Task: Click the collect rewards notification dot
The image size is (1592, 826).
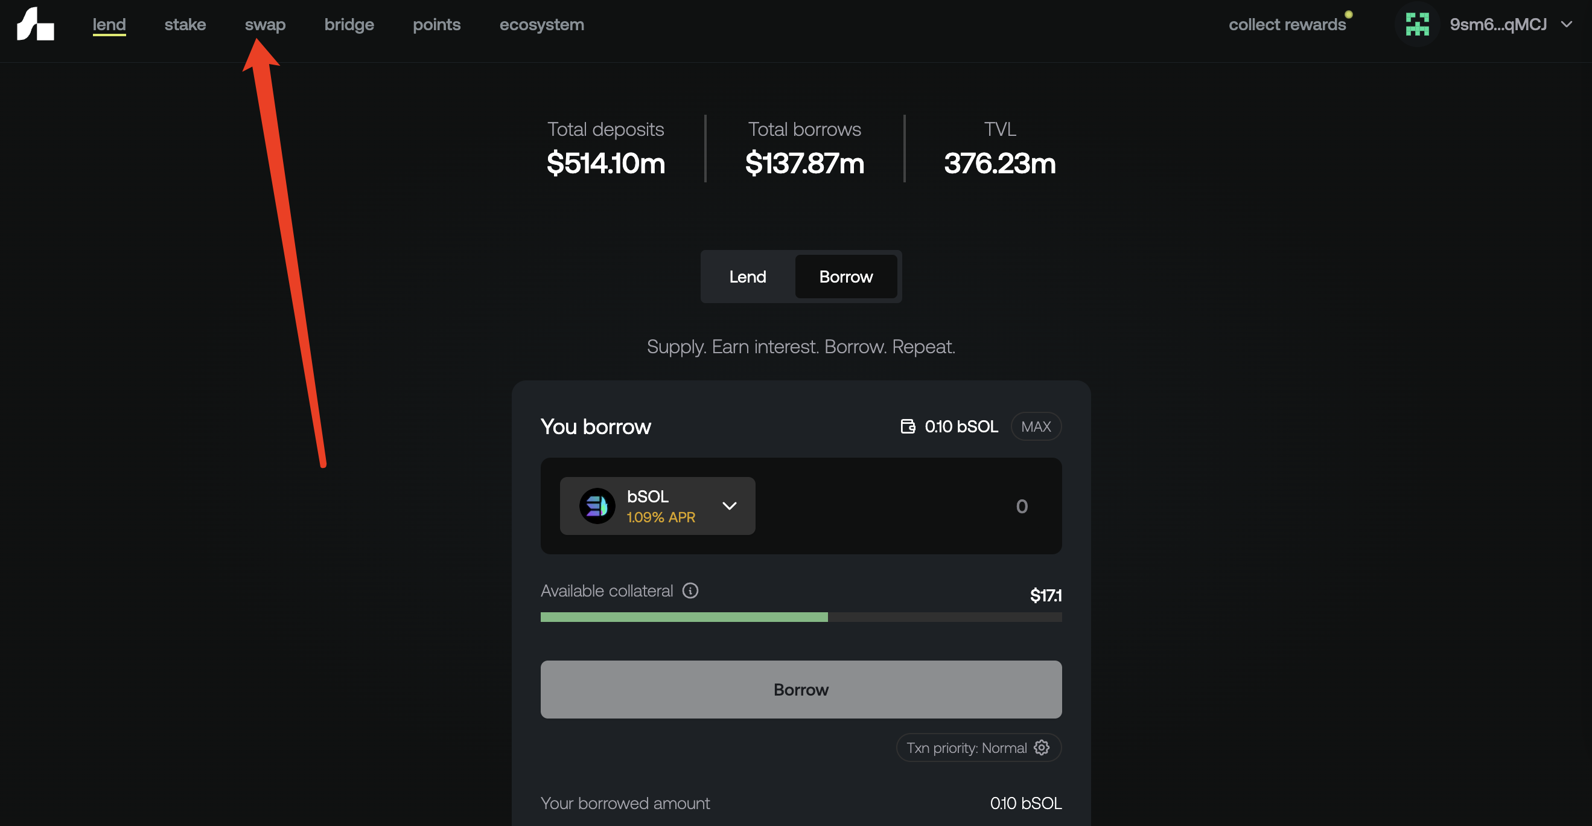Action: coord(1349,14)
